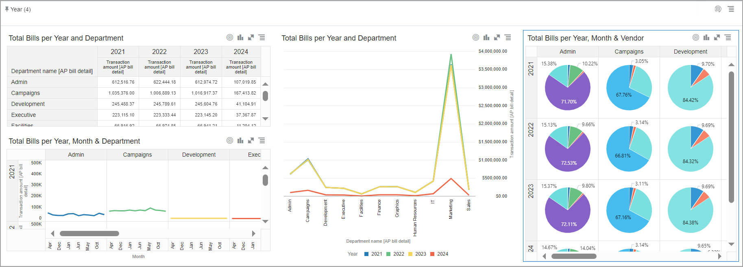Open the menu of the line chart widget
The width and height of the screenshot is (743, 267).
508,37
